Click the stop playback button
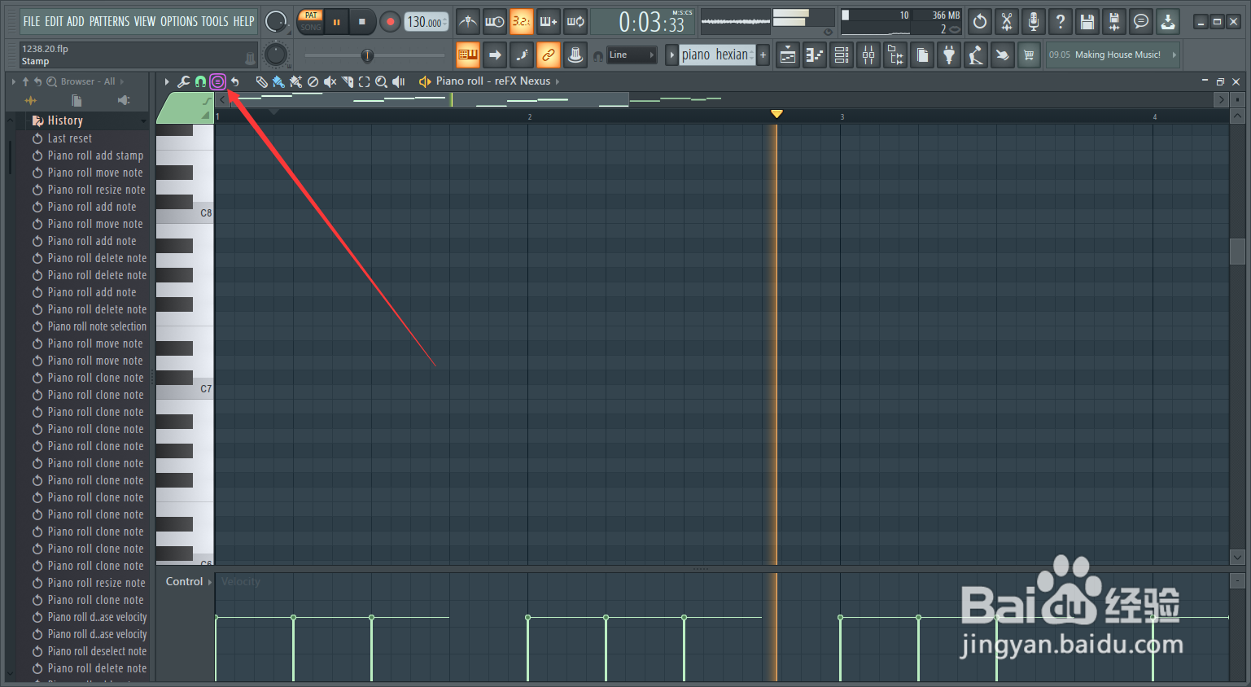 (362, 22)
